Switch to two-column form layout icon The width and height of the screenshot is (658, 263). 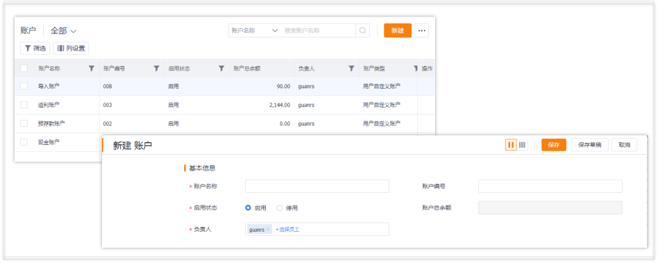click(511, 145)
